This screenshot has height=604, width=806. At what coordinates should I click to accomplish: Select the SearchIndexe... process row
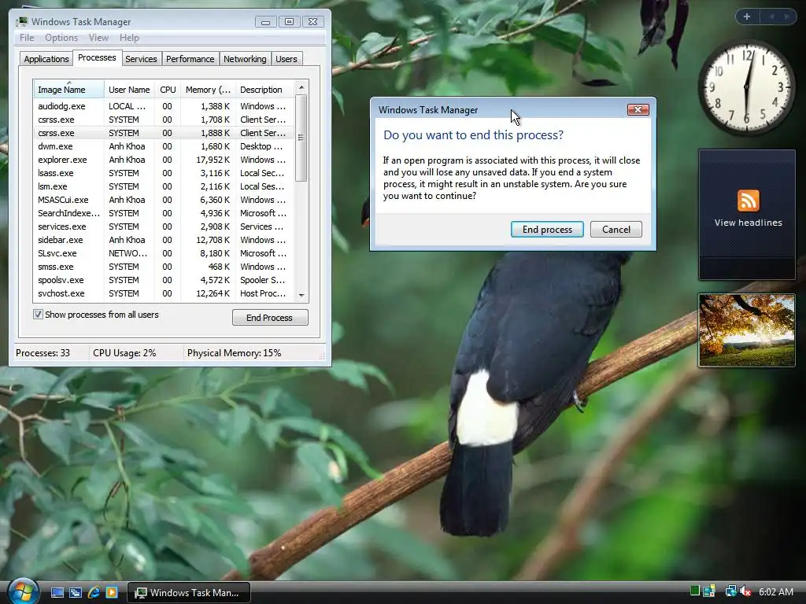[x=164, y=213]
